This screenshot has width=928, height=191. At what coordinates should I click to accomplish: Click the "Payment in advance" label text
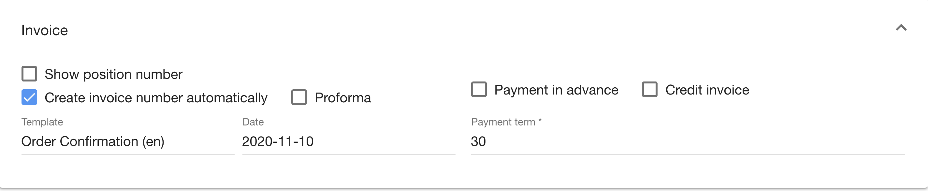point(556,90)
